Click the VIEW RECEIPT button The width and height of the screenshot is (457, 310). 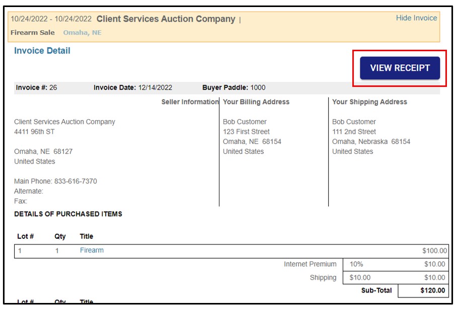(x=400, y=68)
